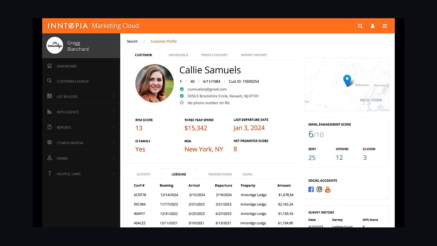Click the Helpful Links question mark icon

coord(50,173)
